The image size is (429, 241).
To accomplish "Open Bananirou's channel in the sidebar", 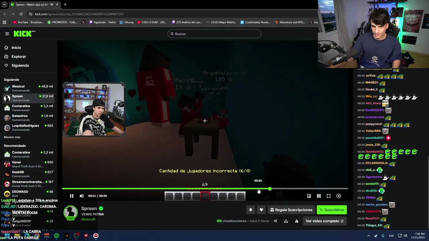I will [x=29, y=118].
